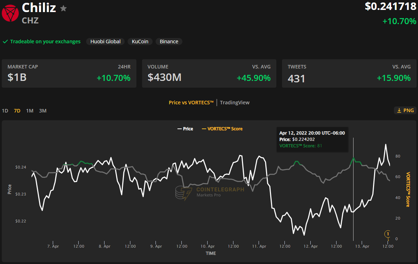The width and height of the screenshot is (418, 264).
Task: Open the Price vs VORTECS tab
Action: (191, 103)
